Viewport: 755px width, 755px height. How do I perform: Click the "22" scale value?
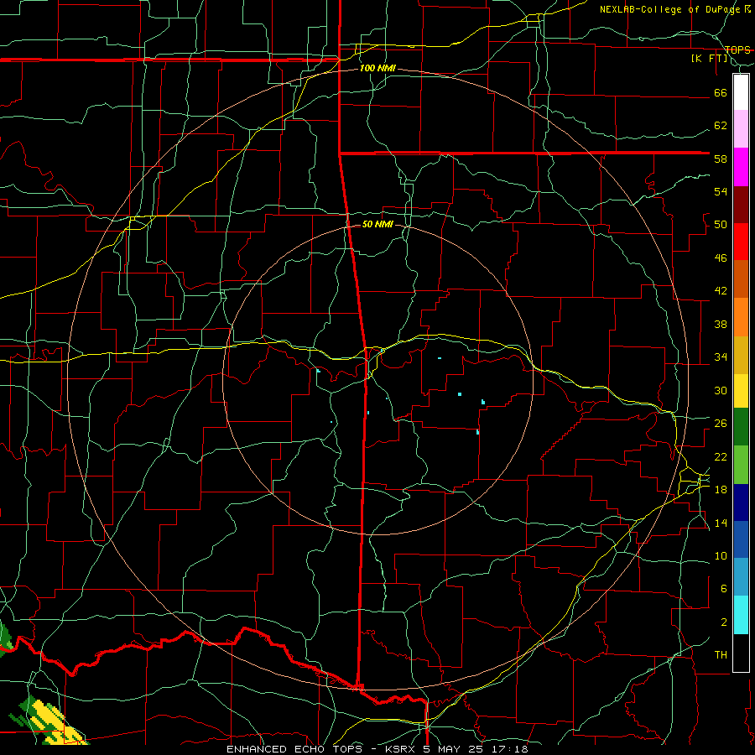point(721,457)
